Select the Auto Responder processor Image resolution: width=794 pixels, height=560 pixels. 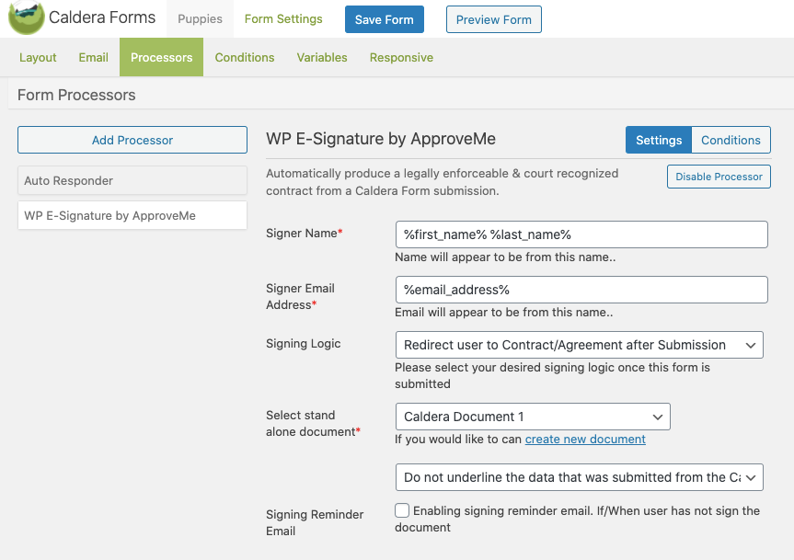point(132,180)
